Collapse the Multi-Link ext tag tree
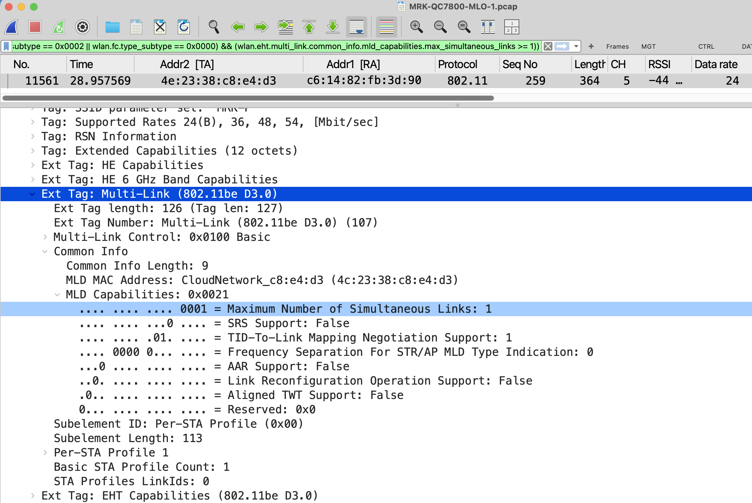 33,194
